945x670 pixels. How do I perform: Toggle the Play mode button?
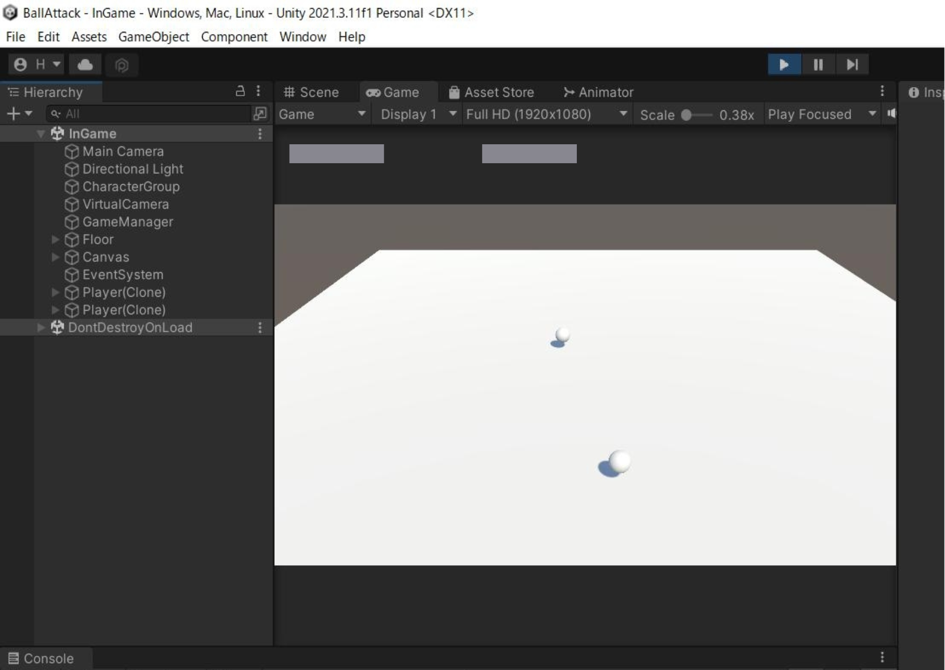click(784, 65)
